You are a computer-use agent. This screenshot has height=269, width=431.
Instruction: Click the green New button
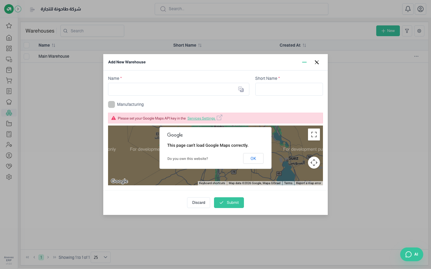pos(388,31)
